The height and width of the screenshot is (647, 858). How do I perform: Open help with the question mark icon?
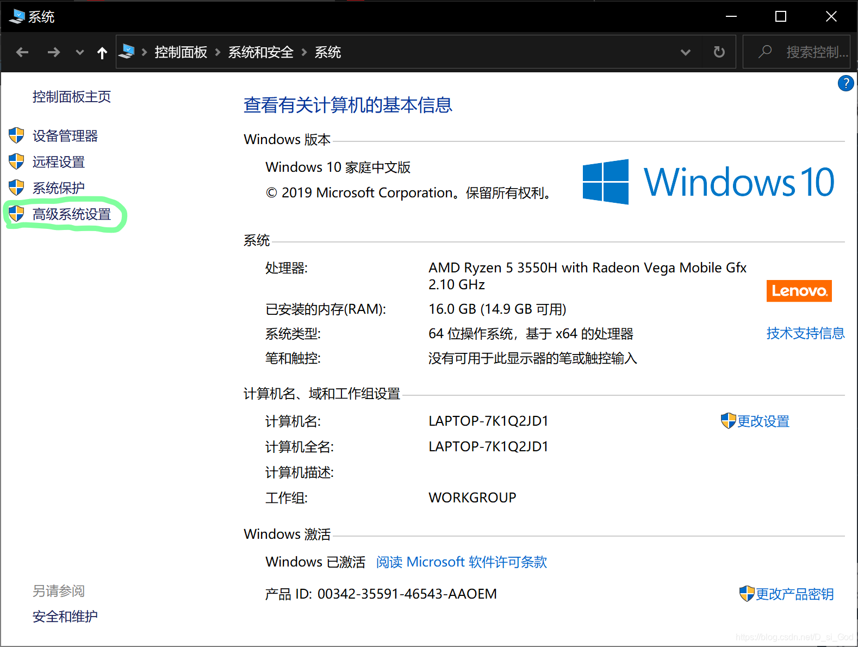[x=845, y=83]
